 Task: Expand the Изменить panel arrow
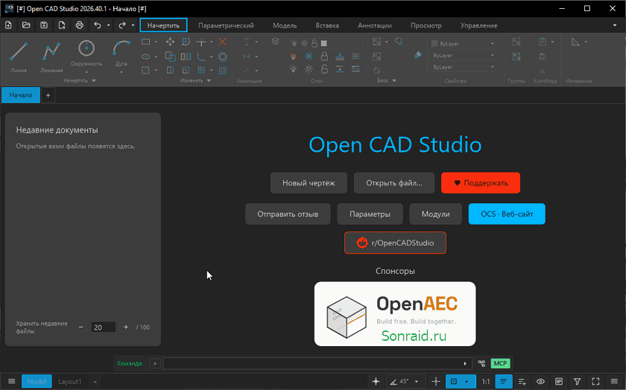[209, 80]
